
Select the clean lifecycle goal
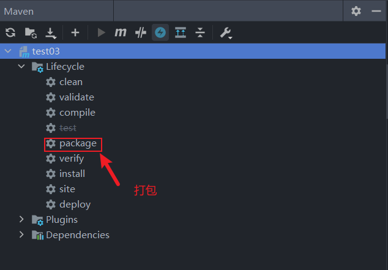[x=71, y=82]
